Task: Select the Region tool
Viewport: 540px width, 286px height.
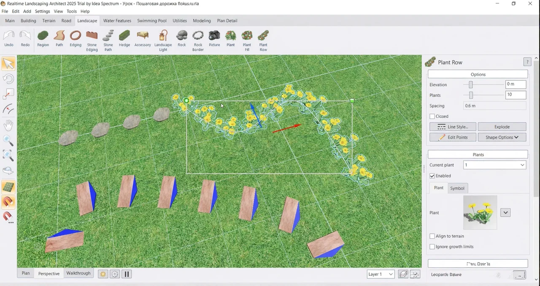Action: tap(43, 39)
